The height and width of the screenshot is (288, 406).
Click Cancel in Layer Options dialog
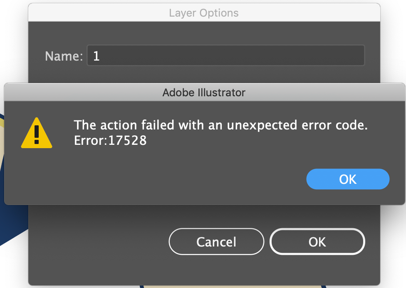216,242
